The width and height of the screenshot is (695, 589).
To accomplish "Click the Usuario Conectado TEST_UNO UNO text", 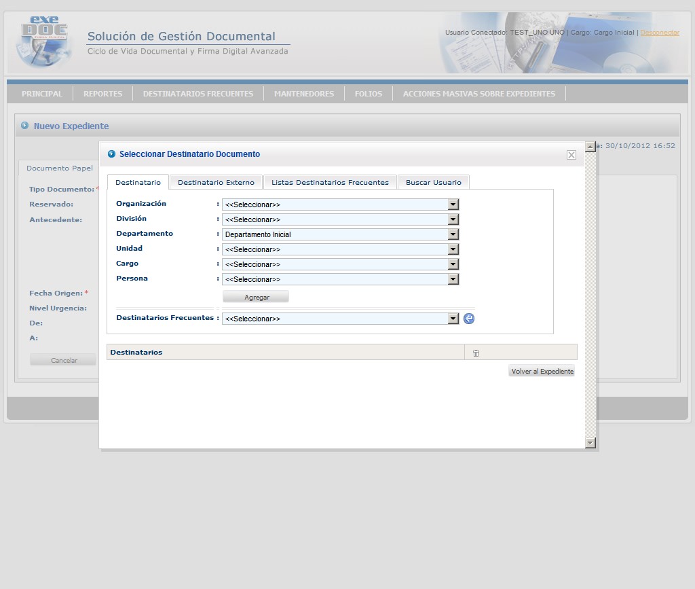I will [x=505, y=33].
